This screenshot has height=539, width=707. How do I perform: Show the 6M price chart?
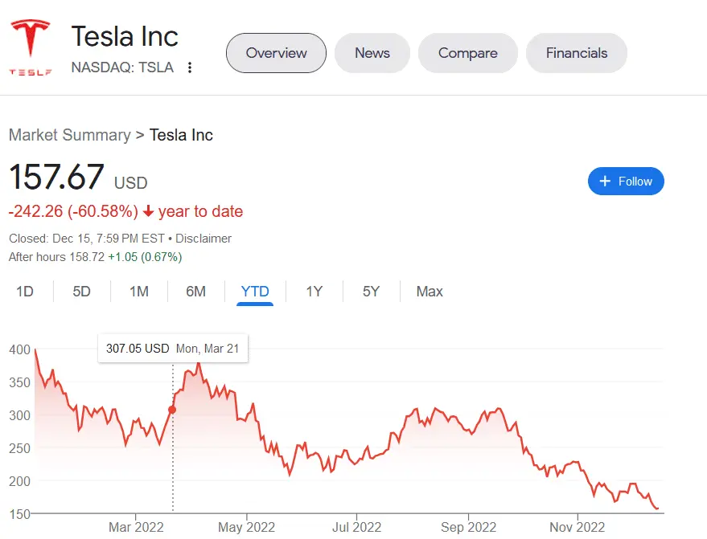pos(196,292)
